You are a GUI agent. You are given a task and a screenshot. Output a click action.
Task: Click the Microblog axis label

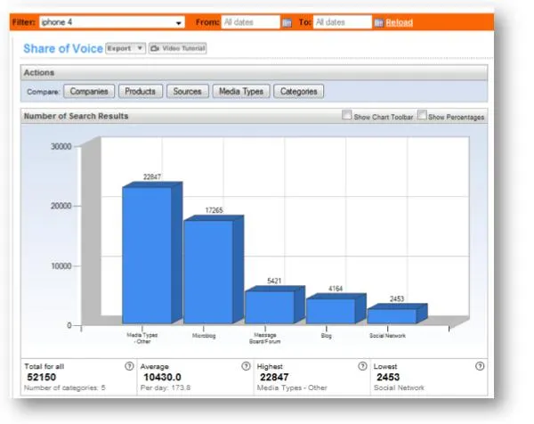coord(204,336)
